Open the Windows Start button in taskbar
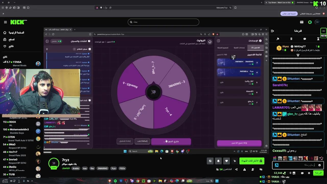Viewport: 327px width, 184px height. (x=217, y=181)
